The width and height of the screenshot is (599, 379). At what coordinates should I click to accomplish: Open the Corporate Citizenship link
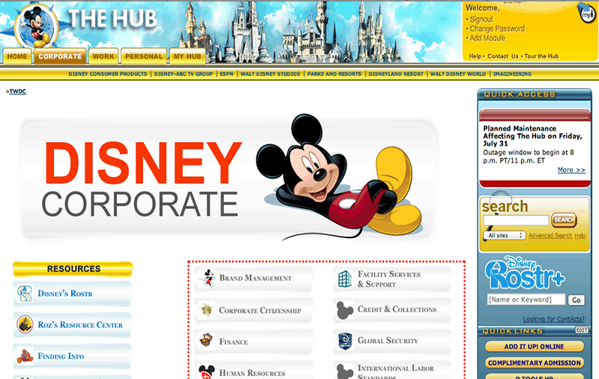click(x=260, y=310)
